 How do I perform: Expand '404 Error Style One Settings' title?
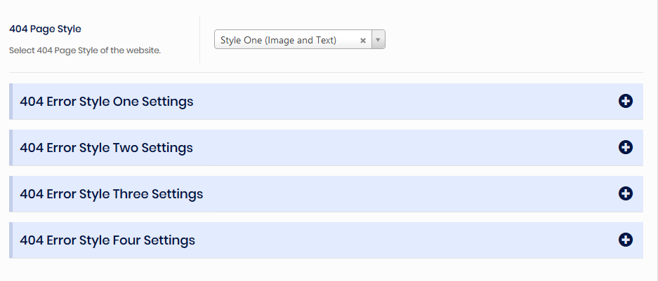[x=107, y=102]
